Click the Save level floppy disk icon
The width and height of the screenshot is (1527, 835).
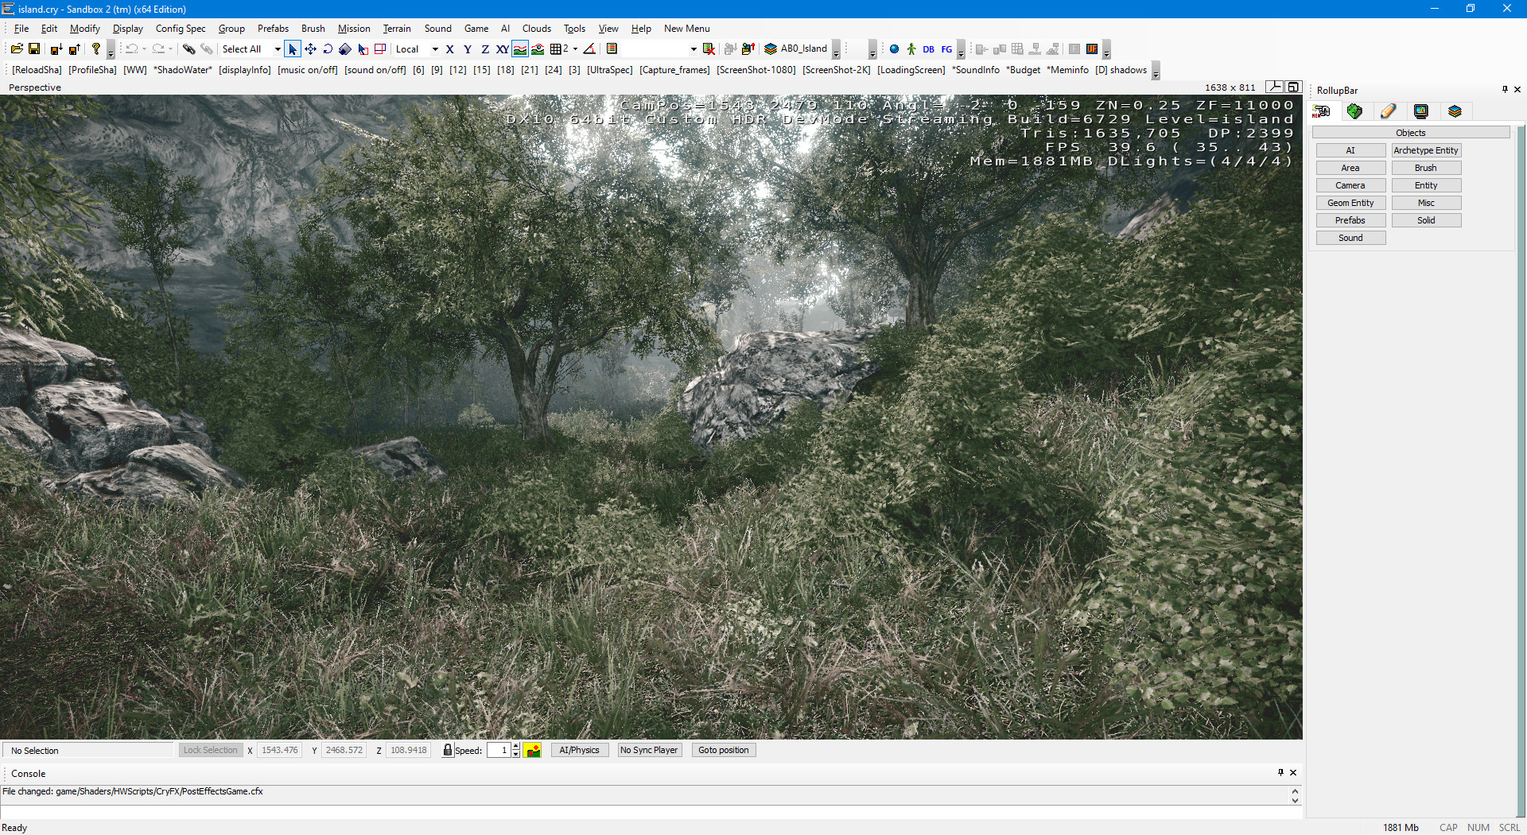(34, 49)
